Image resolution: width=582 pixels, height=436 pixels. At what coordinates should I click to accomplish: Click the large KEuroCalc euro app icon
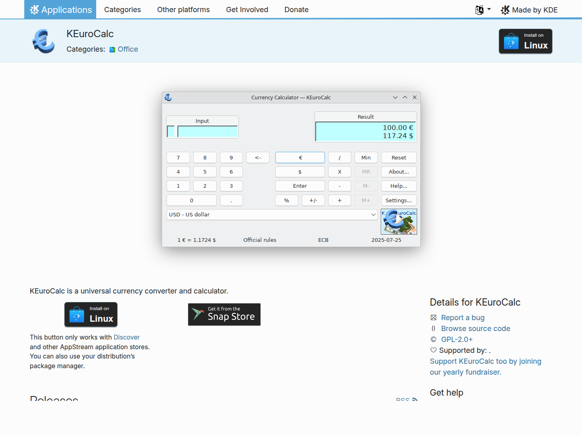coord(44,41)
